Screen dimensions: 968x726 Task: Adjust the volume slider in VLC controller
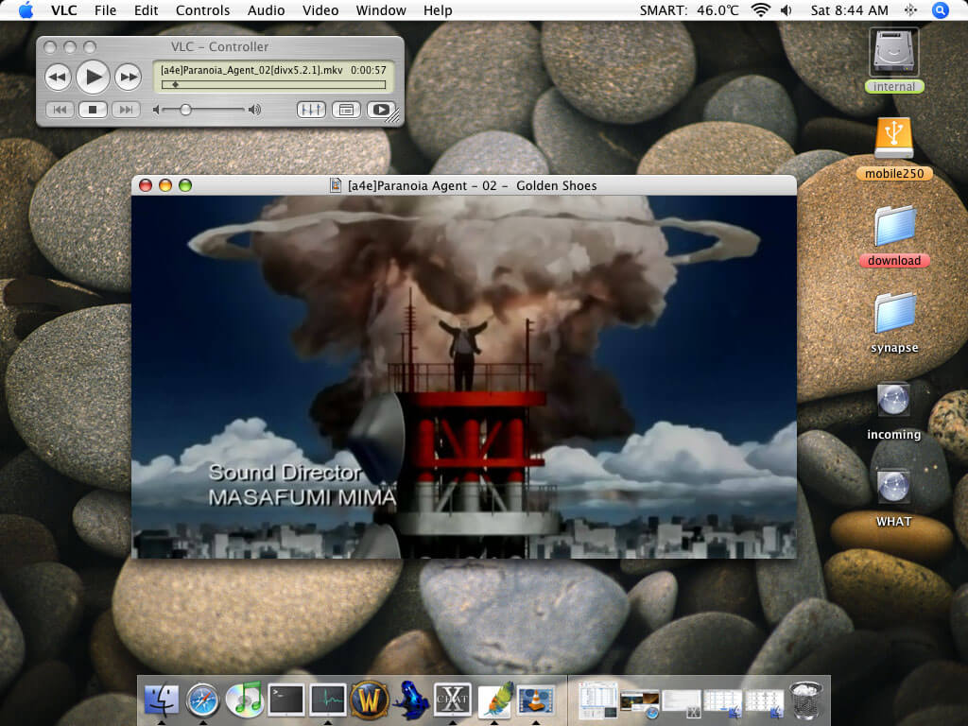pos(186,110)
